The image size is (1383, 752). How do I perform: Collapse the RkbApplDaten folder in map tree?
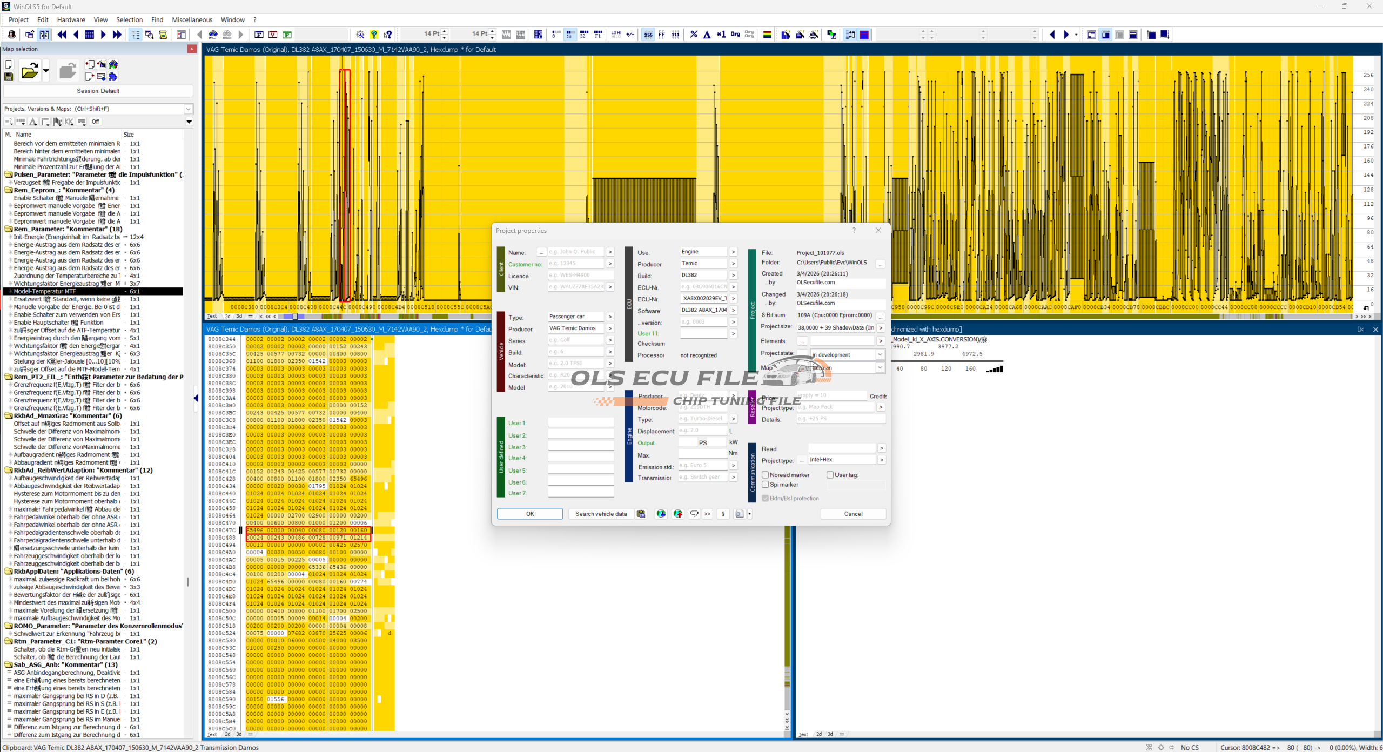[x=9, y=572]
